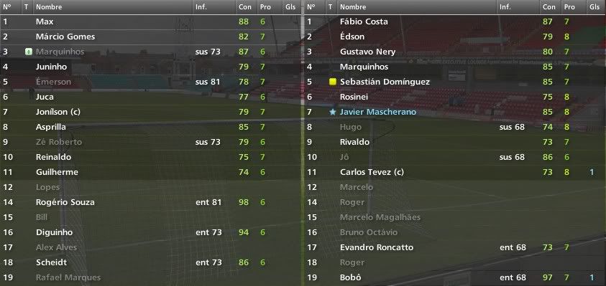Click Bobô's goal count in Gls column
606x286 pixels.
pos(592,277)
